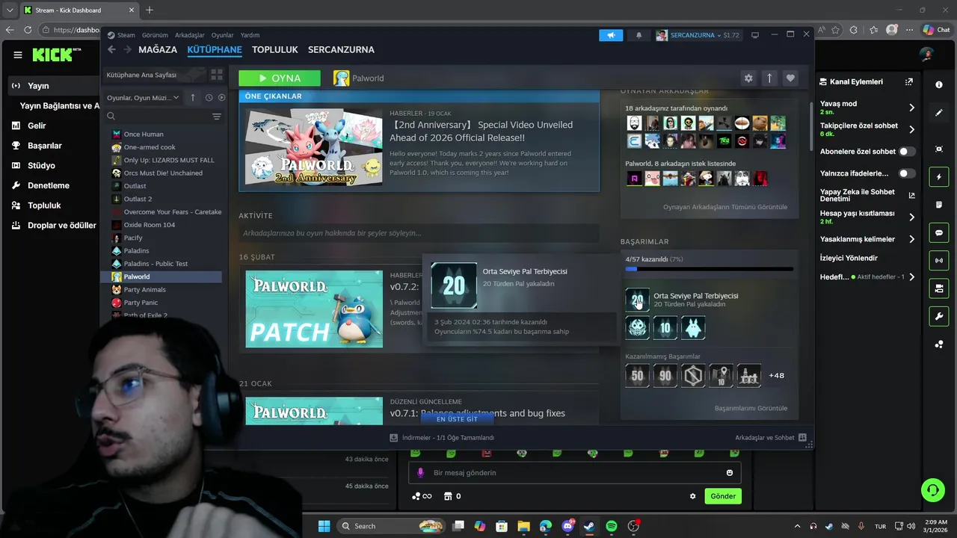This screenshot has width=957, height=538.
Task: Click the green headset support button
Action: (933, 490)
